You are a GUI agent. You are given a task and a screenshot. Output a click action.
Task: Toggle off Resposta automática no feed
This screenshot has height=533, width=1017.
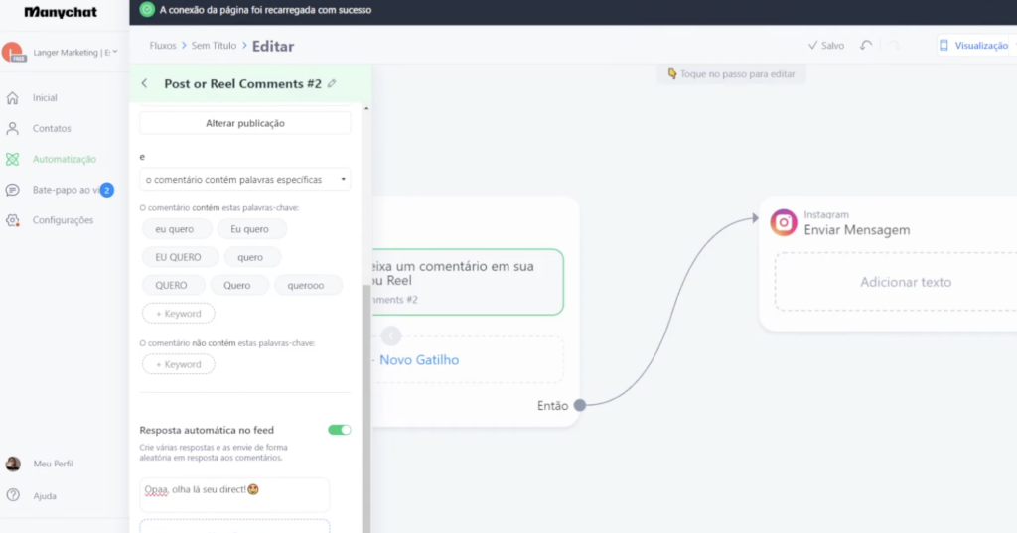click(x=339, y=430)
